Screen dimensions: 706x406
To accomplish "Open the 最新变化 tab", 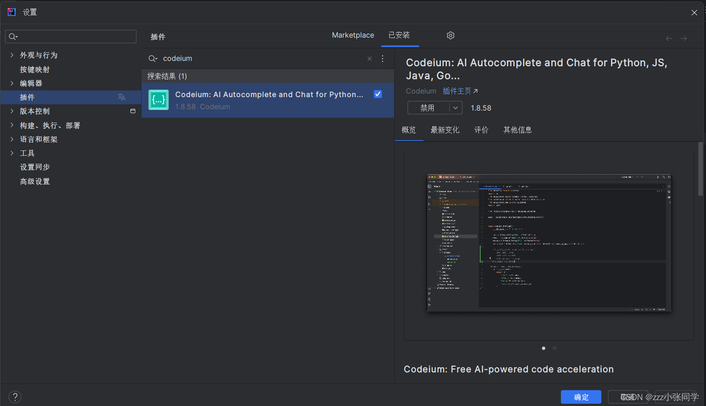I will (x=445, y=130).
